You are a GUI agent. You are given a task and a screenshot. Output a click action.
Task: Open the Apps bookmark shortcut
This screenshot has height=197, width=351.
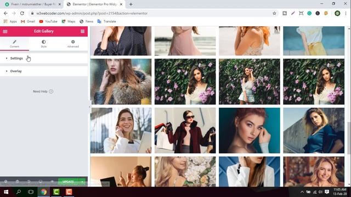10,21
